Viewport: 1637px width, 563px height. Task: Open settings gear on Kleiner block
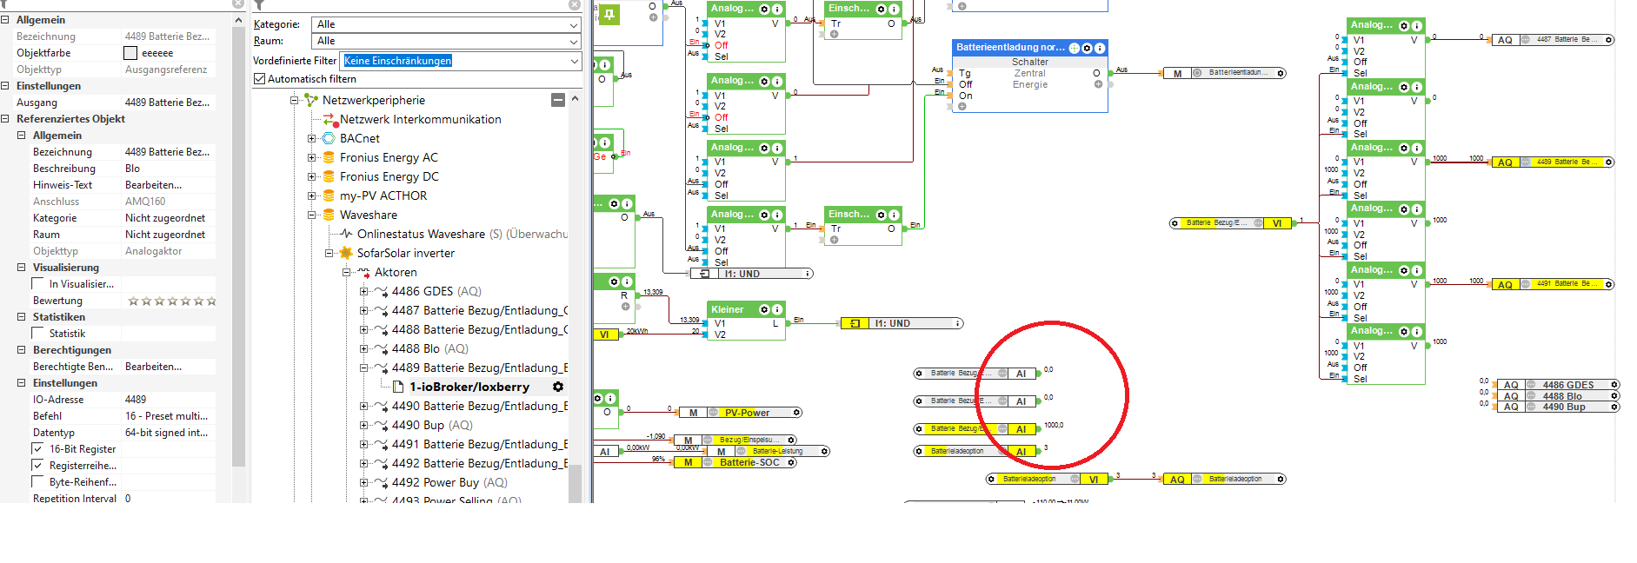tap(765, 310)
